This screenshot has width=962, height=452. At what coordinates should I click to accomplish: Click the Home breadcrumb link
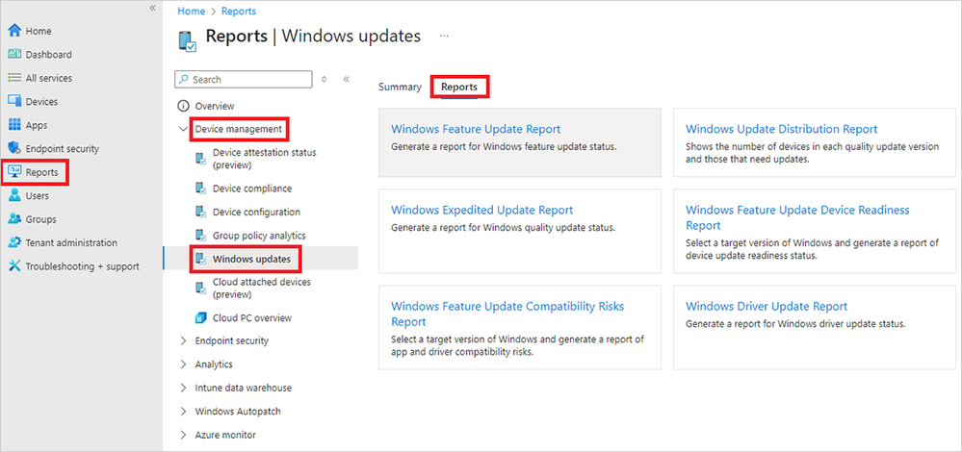(x=191, y=11)
